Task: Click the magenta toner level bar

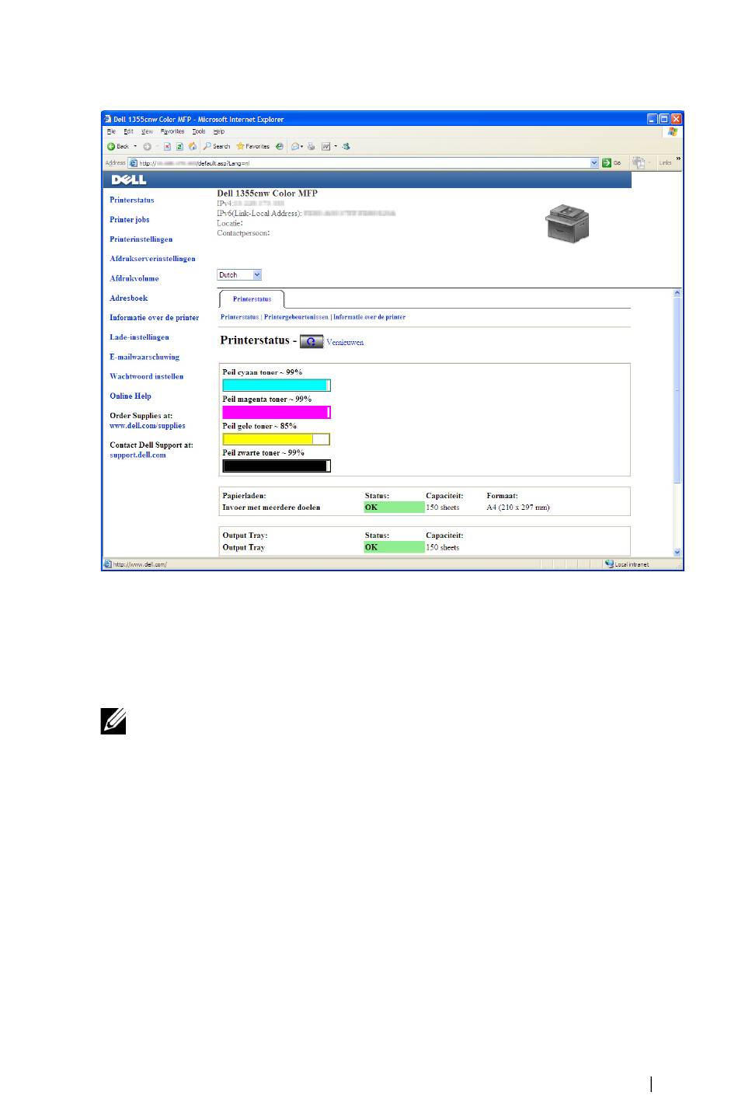Action: point(277,412)
